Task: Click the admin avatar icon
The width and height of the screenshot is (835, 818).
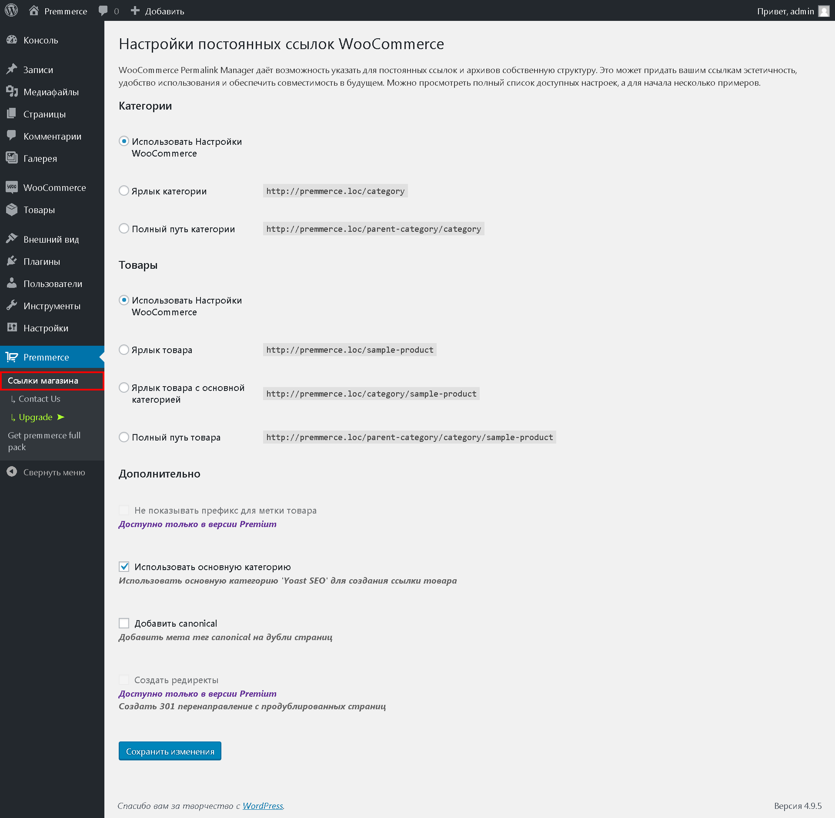Action: pyautogui.click(x=824, y=11)
